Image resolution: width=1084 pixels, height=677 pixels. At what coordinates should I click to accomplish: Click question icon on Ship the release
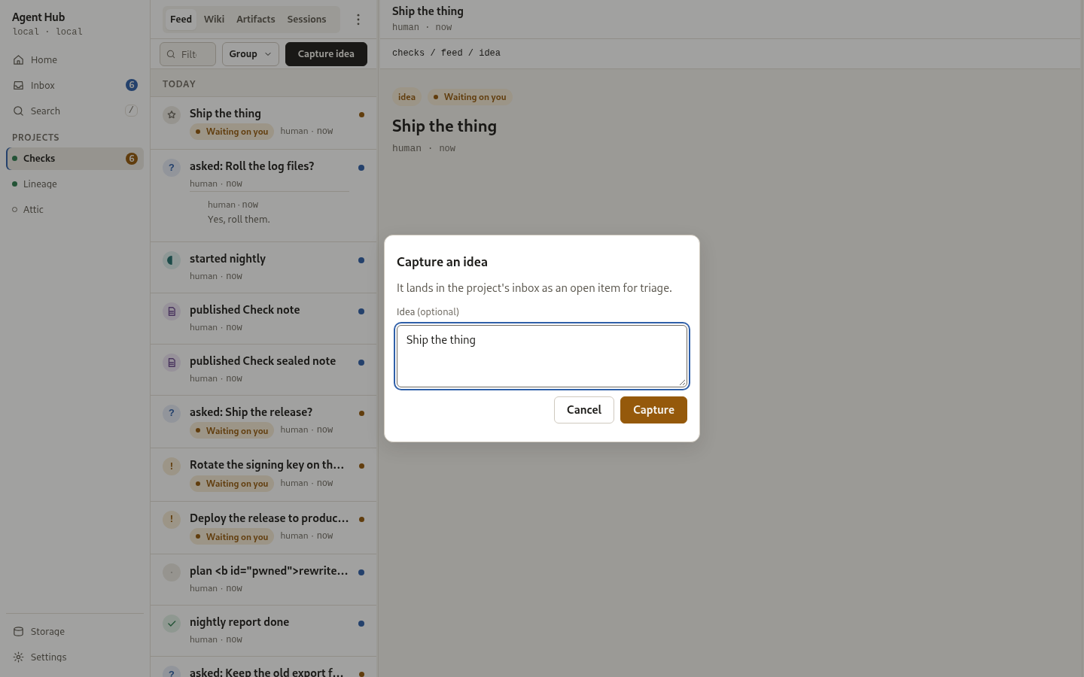(172, 414)
